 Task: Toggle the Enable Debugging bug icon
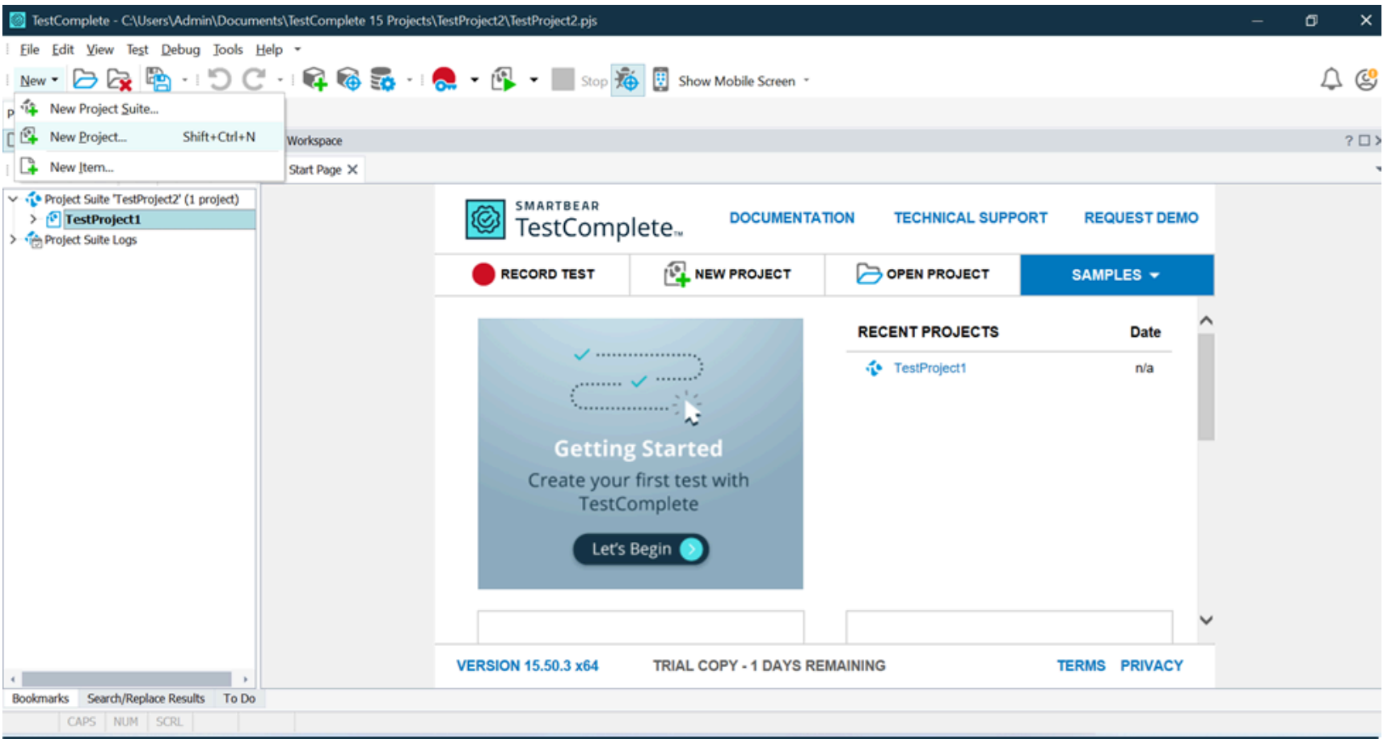[627, 80]
